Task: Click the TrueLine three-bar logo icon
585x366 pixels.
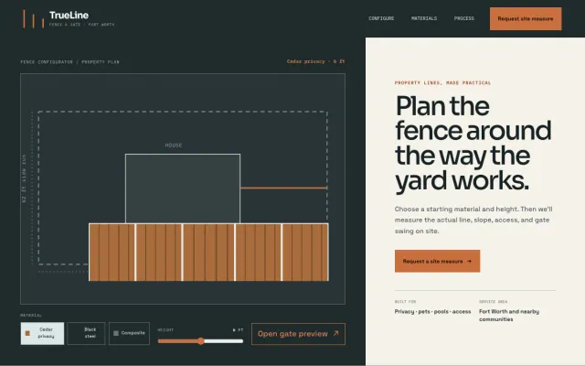Action: 34,18
